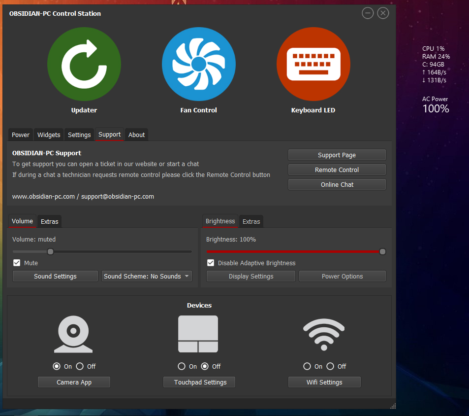Select the Brightness tab

(220, 221)
